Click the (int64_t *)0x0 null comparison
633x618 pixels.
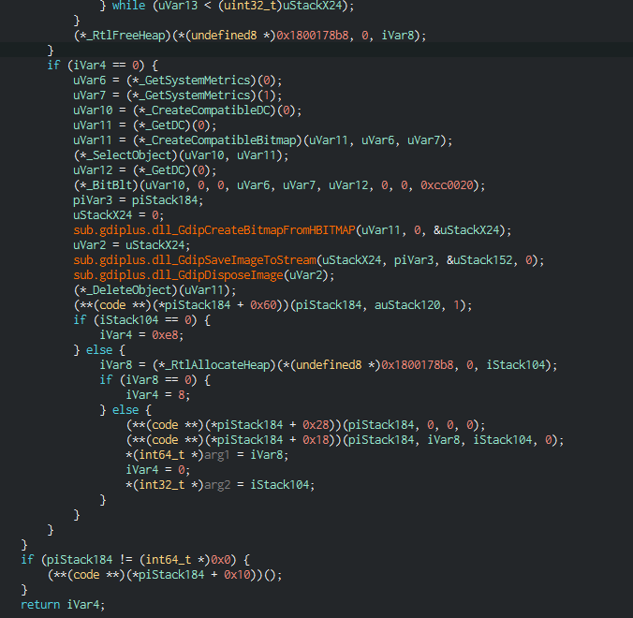187,560
